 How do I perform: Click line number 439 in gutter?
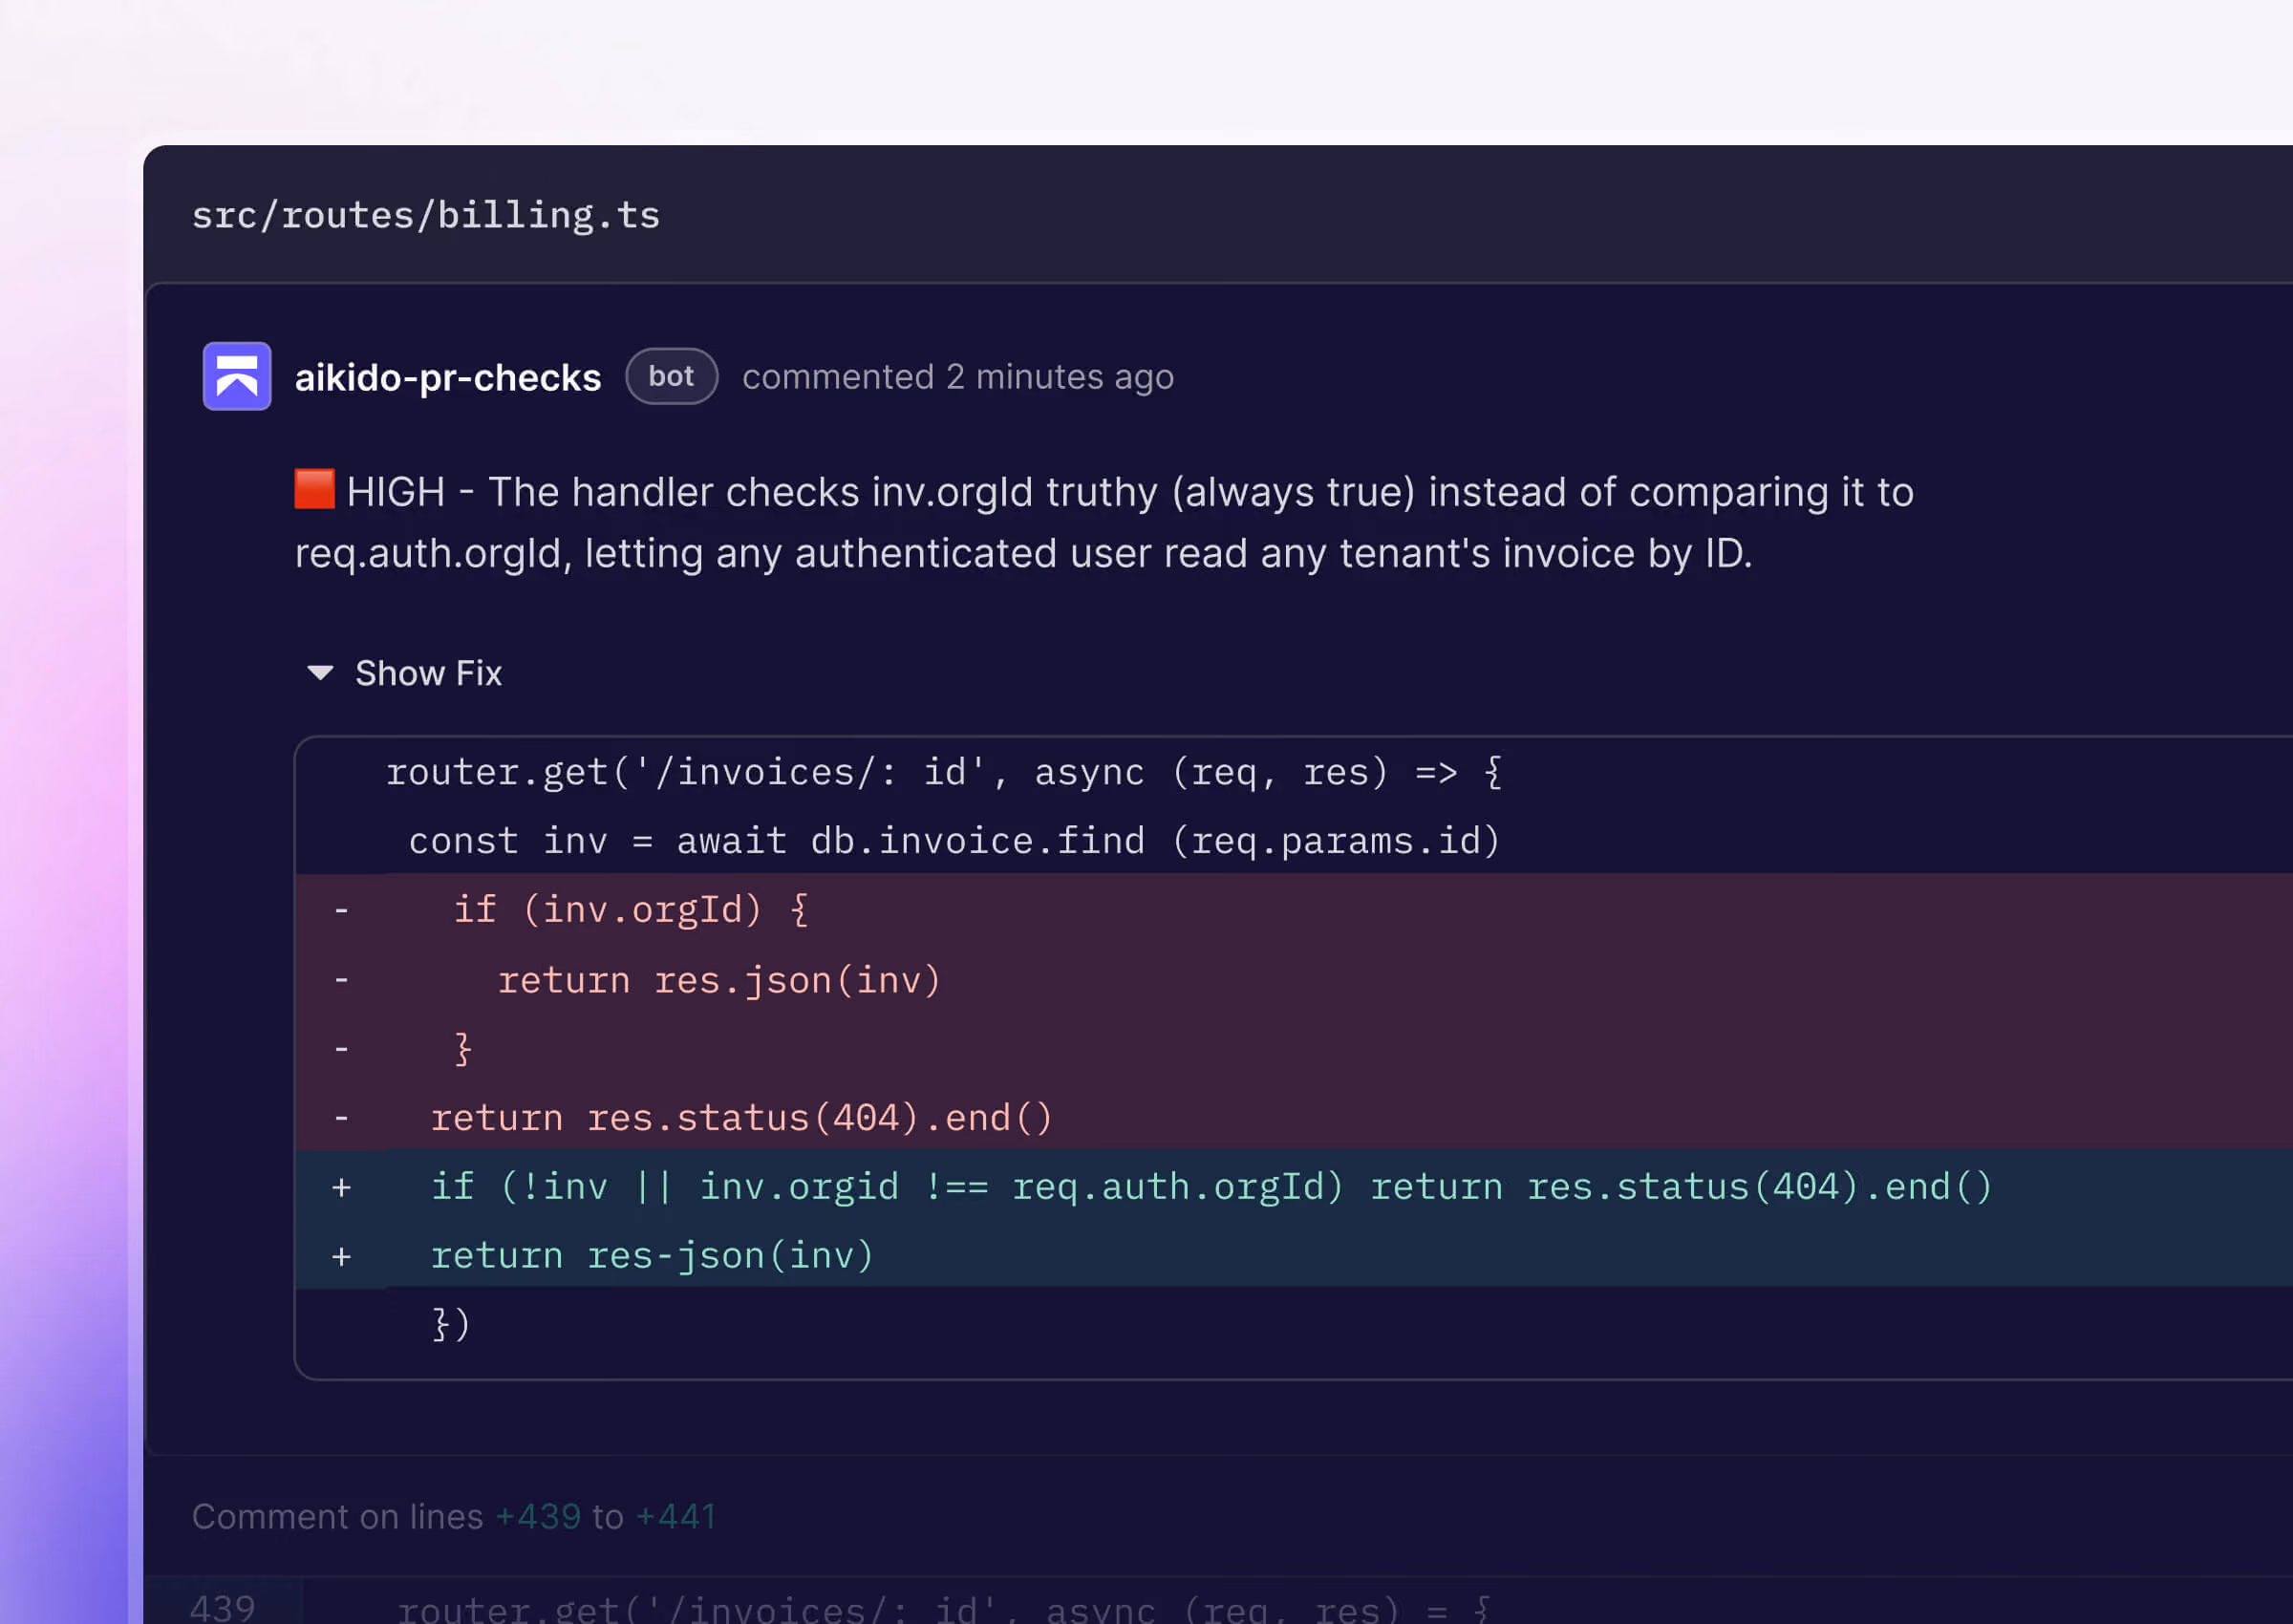223,1607
